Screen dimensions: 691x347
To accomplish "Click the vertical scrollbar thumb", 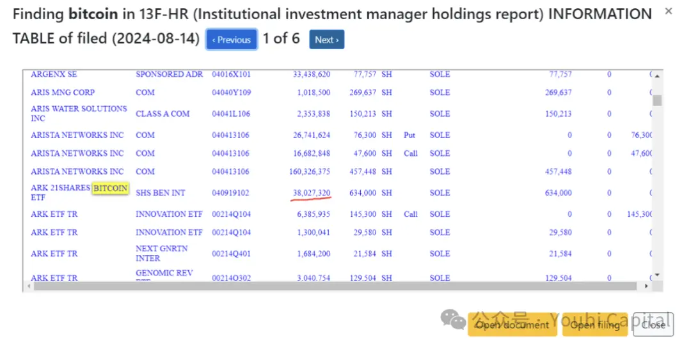I will pyautogui.click(x=657, y=100).
